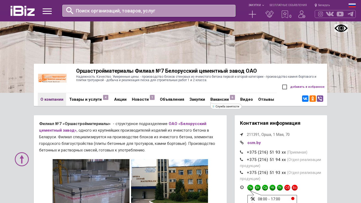Share company page via VK icon
Screen dimensions: 361x203
(305, 99)
